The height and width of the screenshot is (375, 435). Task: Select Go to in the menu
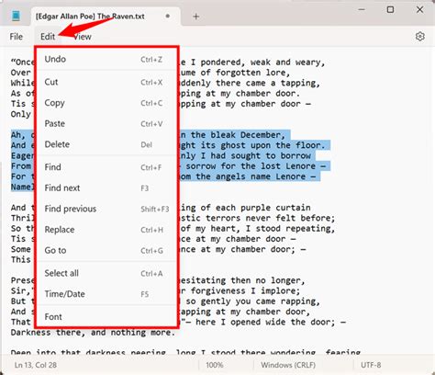tap(106, 250)
